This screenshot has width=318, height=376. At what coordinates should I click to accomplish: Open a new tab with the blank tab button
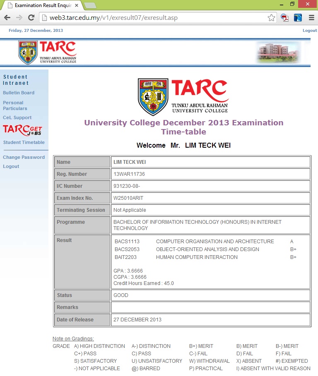tap(91, 5)
